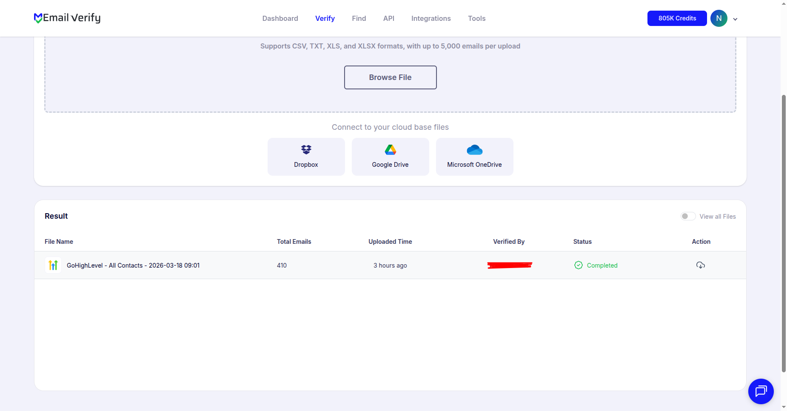787x411 pixels.
Task: Connect via the Microsoft OneDrive label
Action: click(474, 165)
